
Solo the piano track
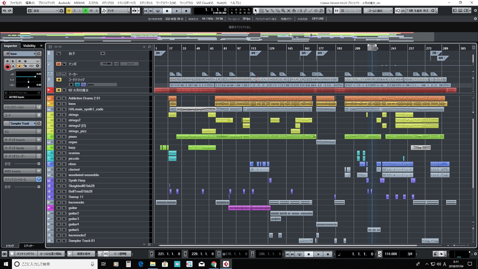coord(64,137)
